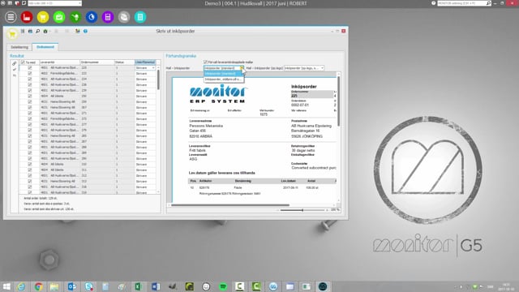Viewport: 519px width, 292px height.
Task: Uncheck the row checkbox for order 238
Action: pos(30,84)
